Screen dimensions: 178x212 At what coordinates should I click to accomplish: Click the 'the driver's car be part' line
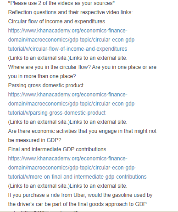78,204
